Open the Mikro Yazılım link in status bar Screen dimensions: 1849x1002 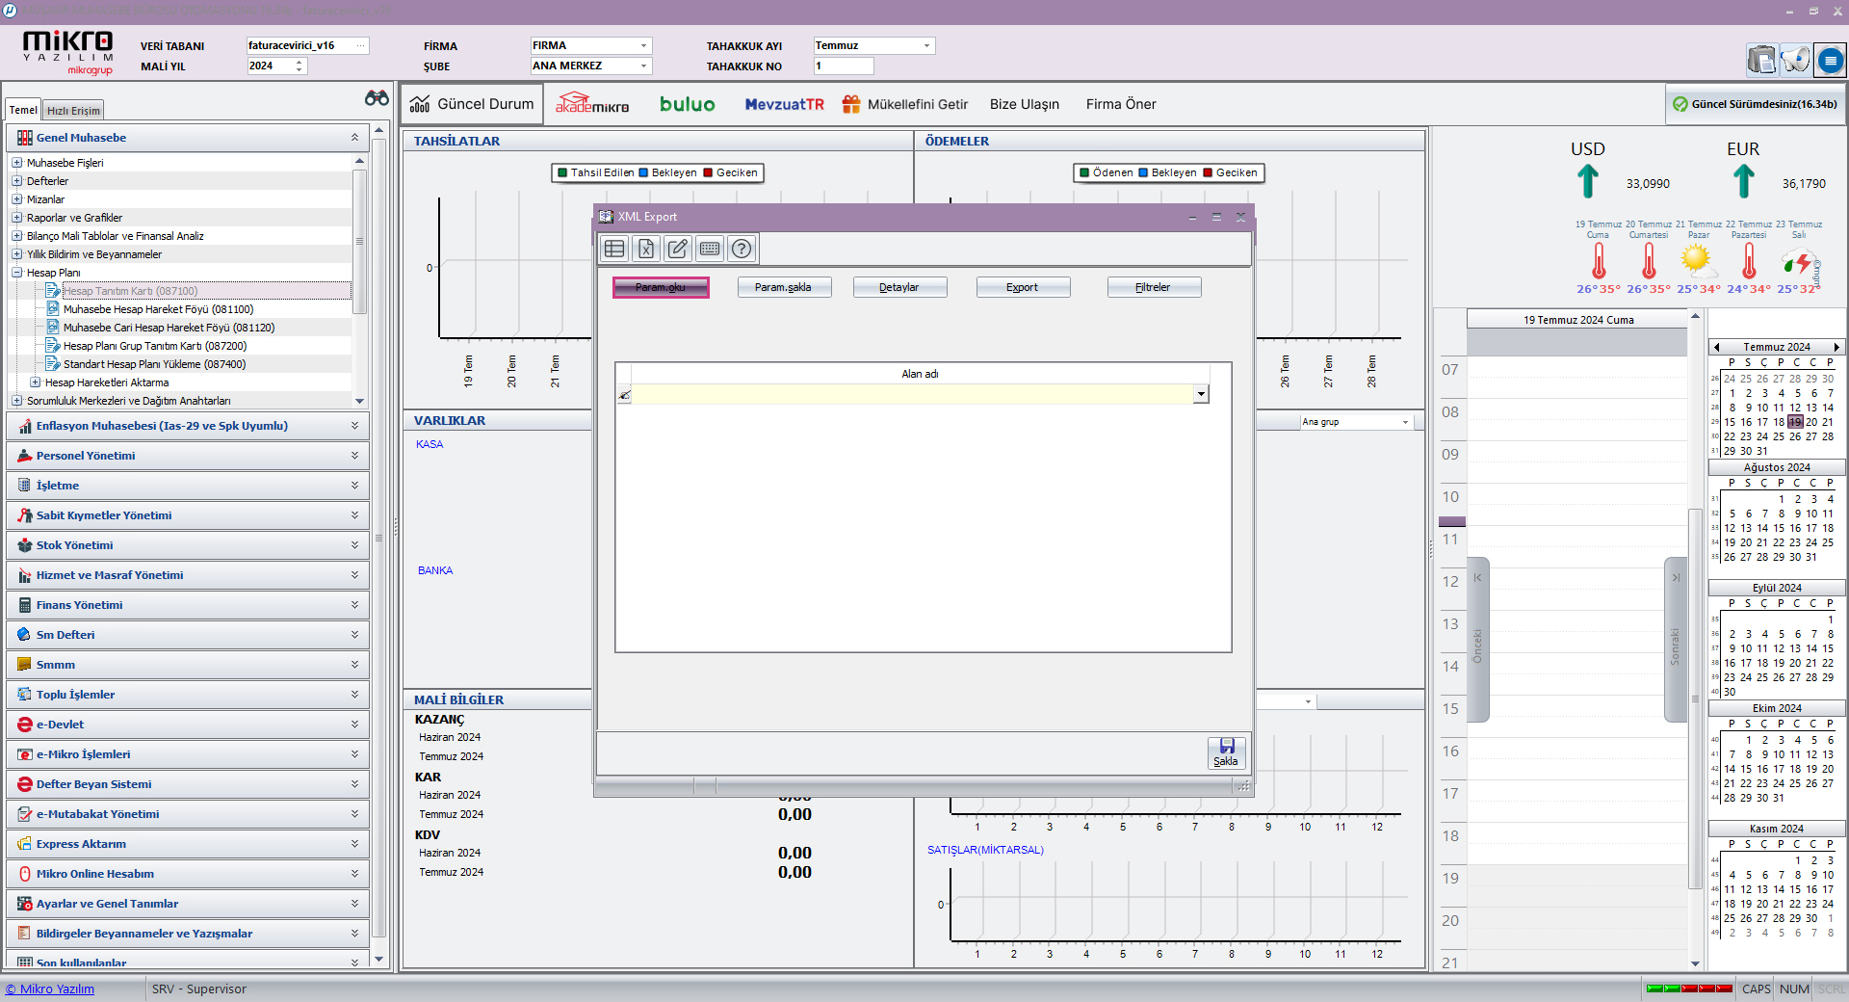click(x=50, y=989)
